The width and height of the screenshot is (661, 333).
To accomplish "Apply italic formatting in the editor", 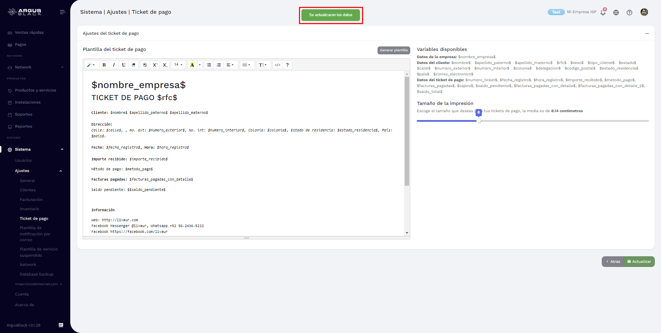I will (114, 65).
